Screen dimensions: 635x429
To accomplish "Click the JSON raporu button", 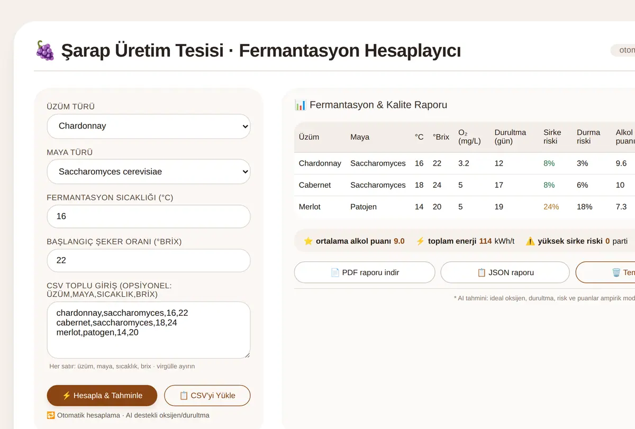I will (505, 272).
